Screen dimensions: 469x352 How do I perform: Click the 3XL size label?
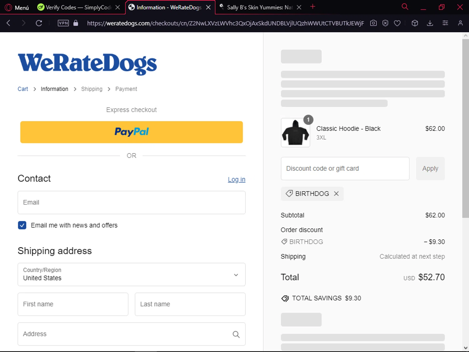321,137
